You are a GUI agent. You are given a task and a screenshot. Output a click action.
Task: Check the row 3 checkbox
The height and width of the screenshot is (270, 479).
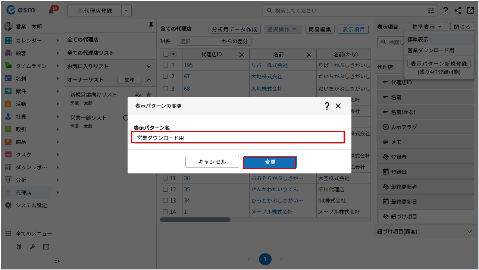[166, 89]
